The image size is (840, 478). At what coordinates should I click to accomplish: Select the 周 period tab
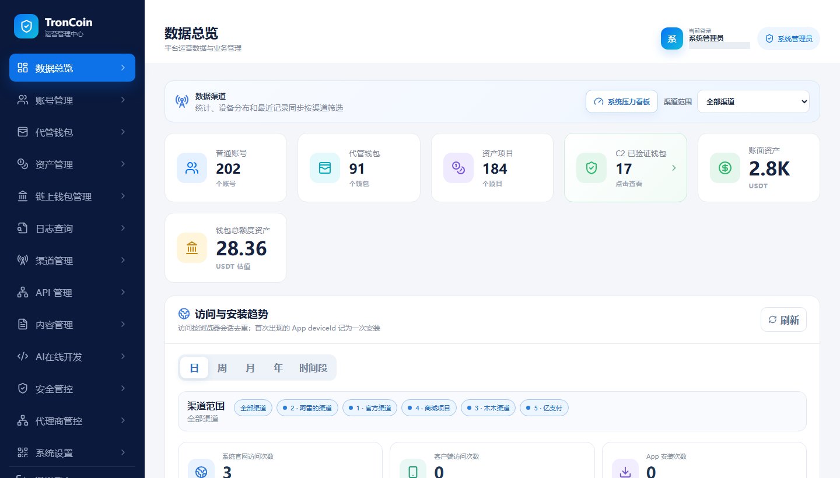coord(222,368)
